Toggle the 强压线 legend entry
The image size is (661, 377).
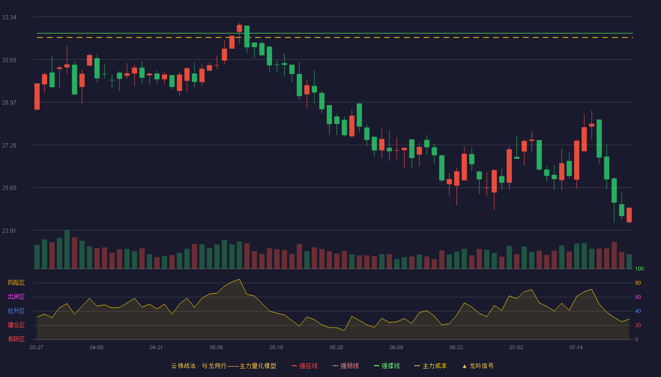click(305, 366)
